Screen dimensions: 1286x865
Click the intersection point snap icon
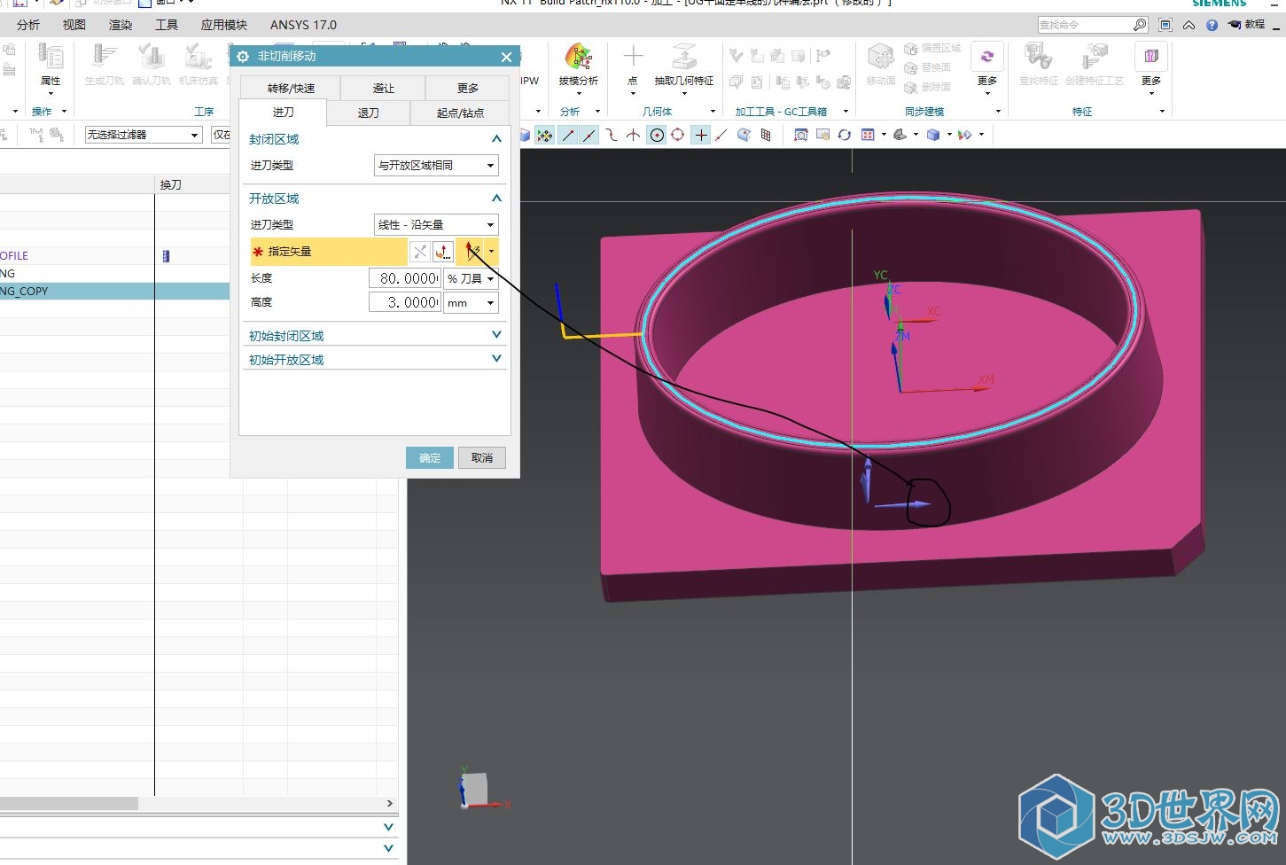[x=633, y=135]
